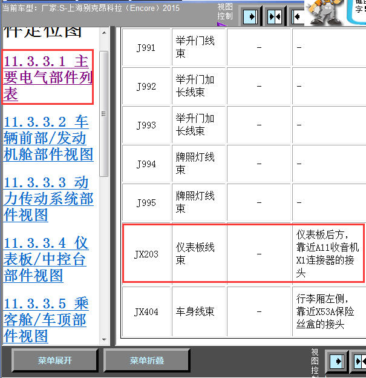Open 11.3.3.3 动力传动系统部件视图 link
Viewport: 366px width, 378px height.
tap(48, 199)
